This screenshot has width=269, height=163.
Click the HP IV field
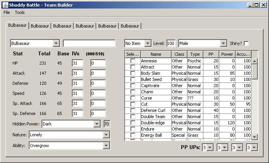(x=77, y=63)
